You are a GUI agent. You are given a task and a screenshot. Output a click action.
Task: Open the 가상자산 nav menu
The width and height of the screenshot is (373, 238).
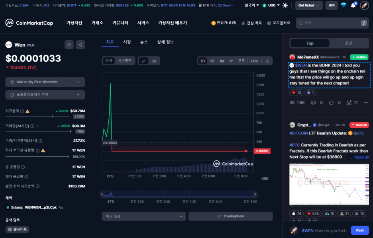point(74,23)
